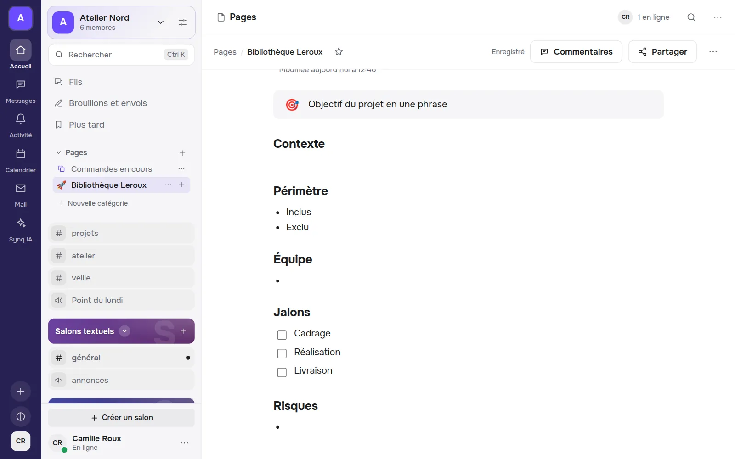The height and width of the screenshot is (459, 735).
Task: Open the top header more options menu
Action: [718, 17]
